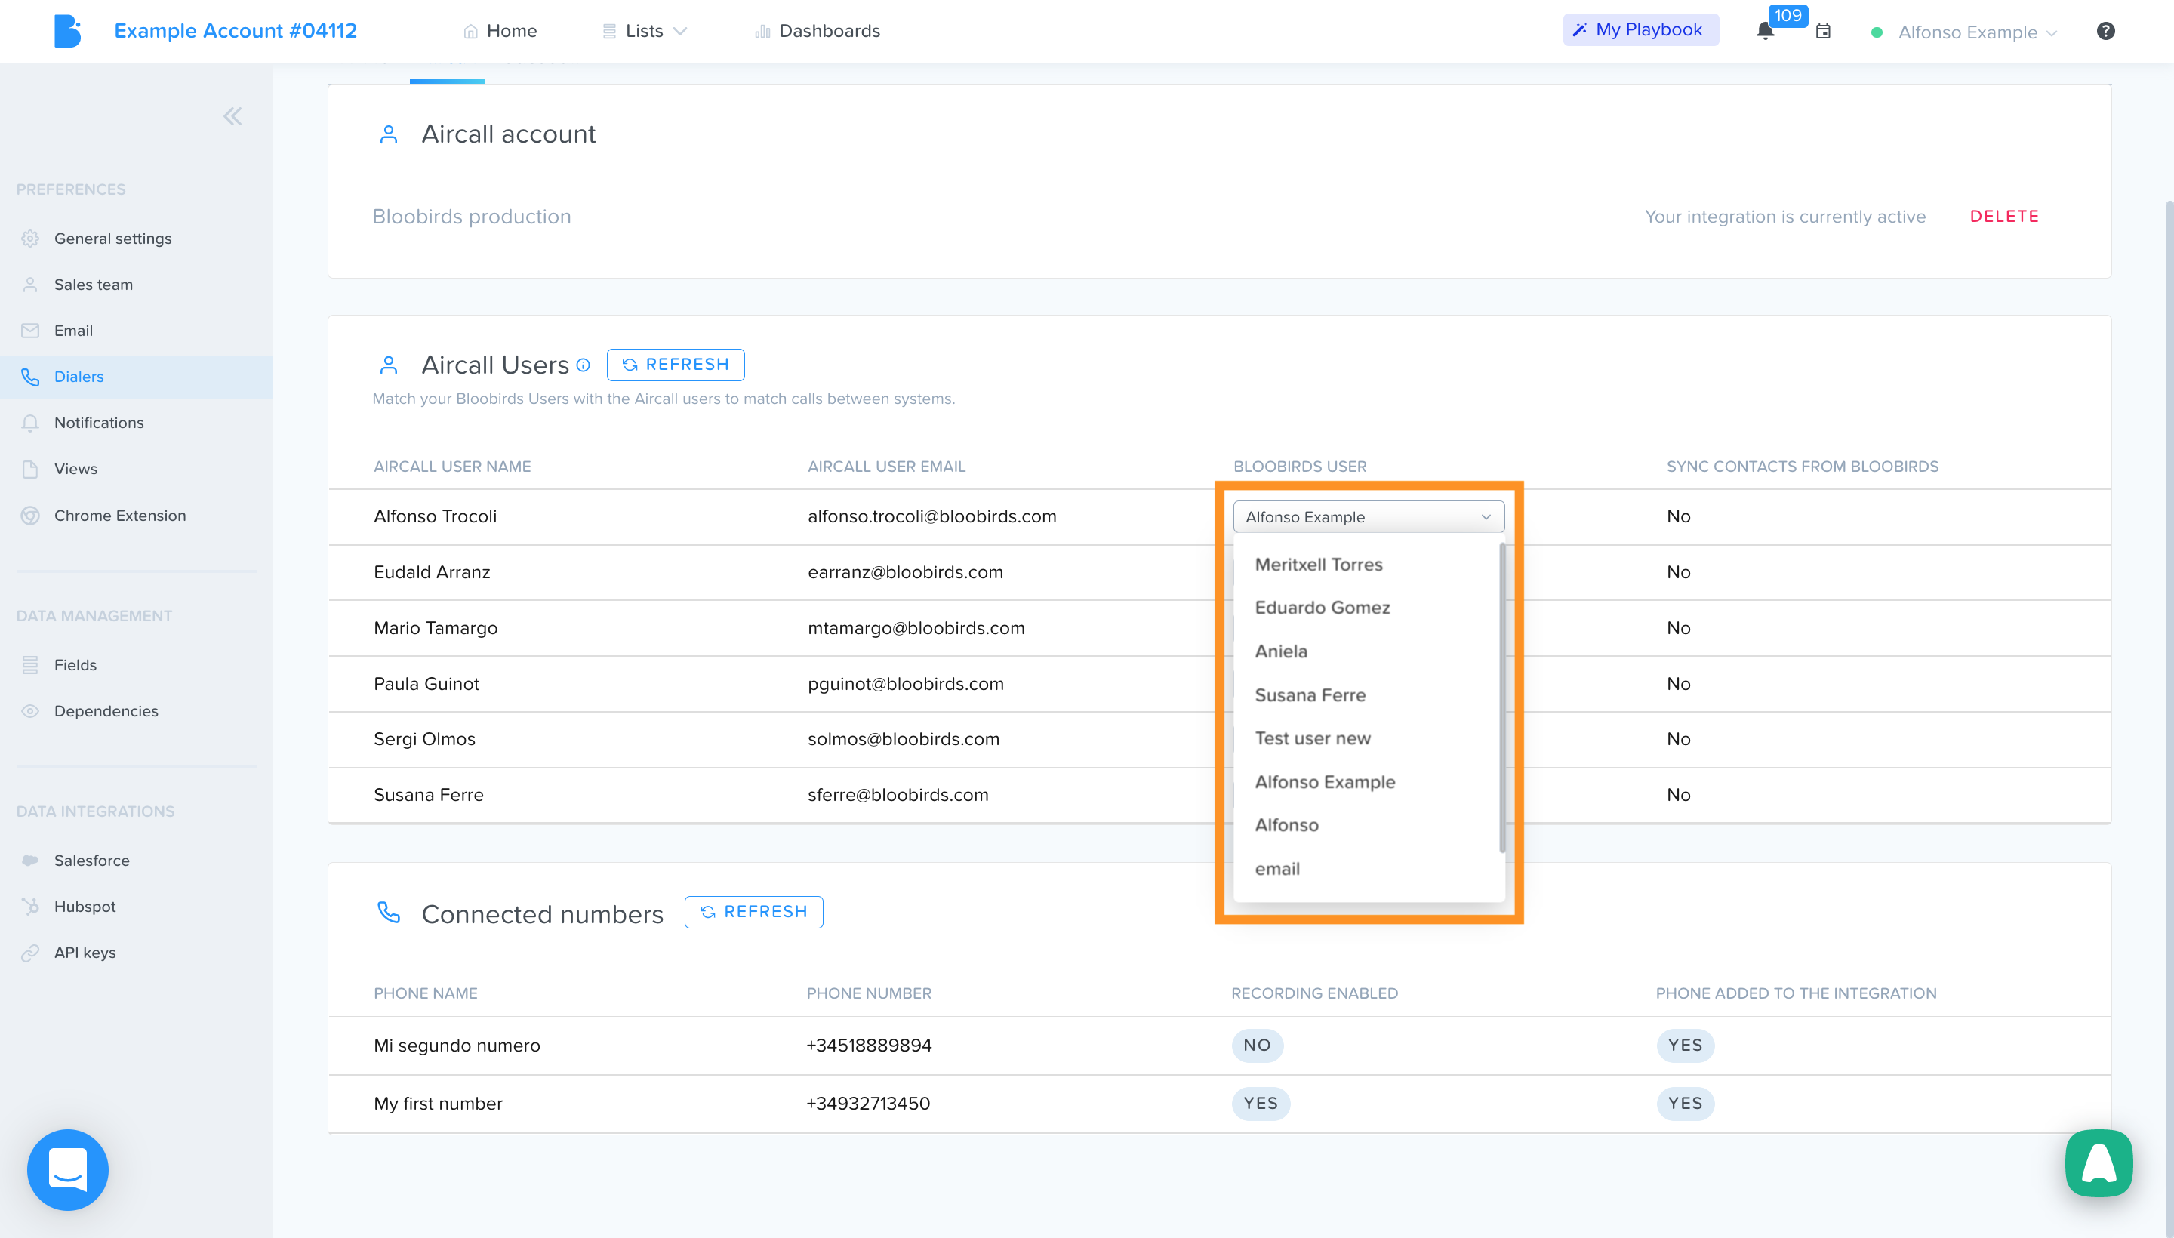Go to Sales team settings
The image size is (2174, 1238).
click(94, 285)
